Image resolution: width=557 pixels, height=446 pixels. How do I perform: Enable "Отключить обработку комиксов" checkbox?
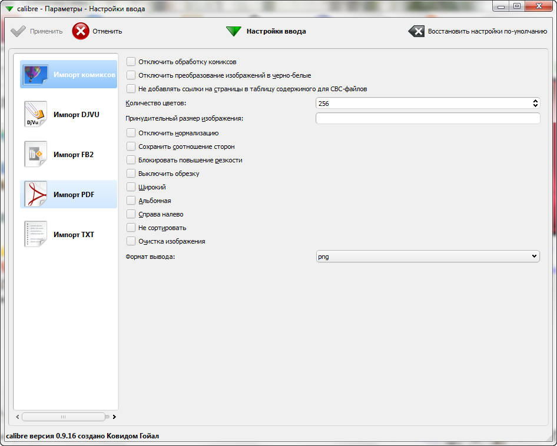(x=131, y=62)
